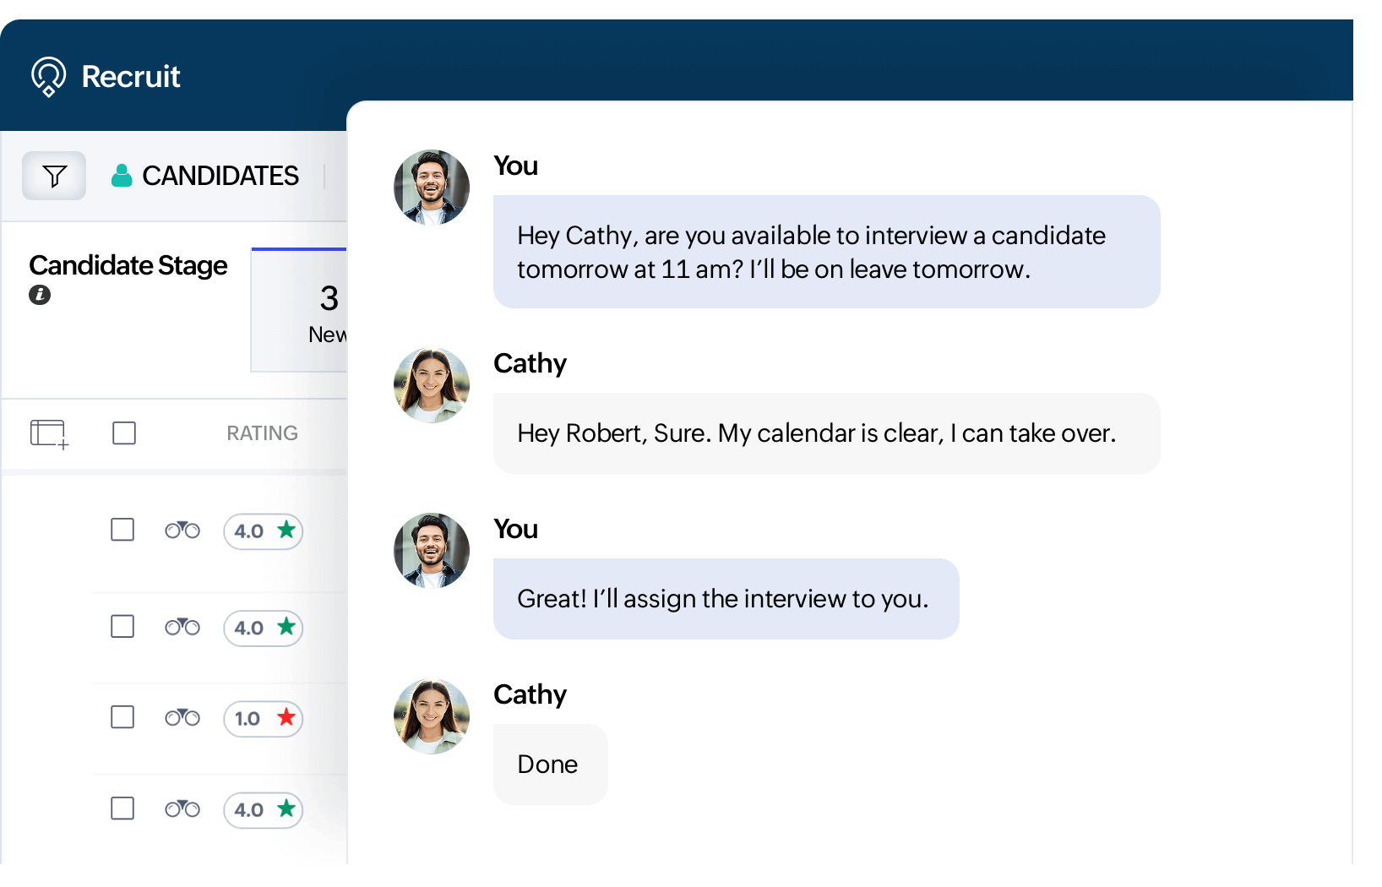Switch to the CANDIDATES tab

click(220, 176)
